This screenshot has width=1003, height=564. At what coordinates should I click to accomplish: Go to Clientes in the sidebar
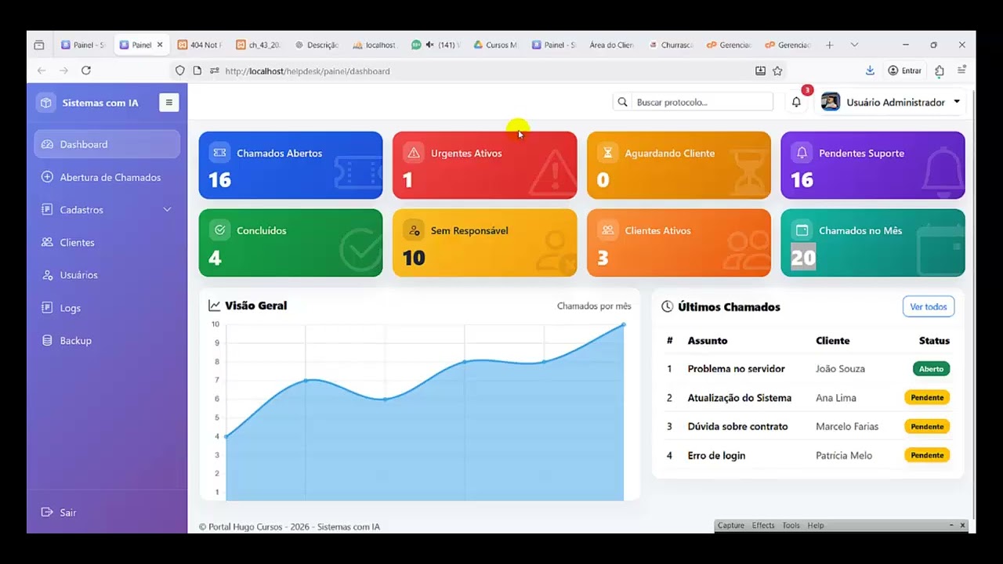point(107,243)
